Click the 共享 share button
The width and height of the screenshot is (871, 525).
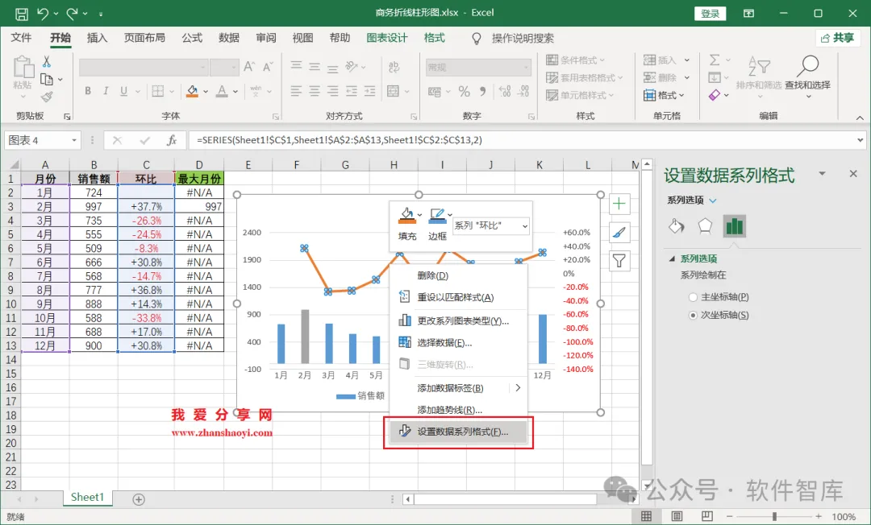(838, 38)
